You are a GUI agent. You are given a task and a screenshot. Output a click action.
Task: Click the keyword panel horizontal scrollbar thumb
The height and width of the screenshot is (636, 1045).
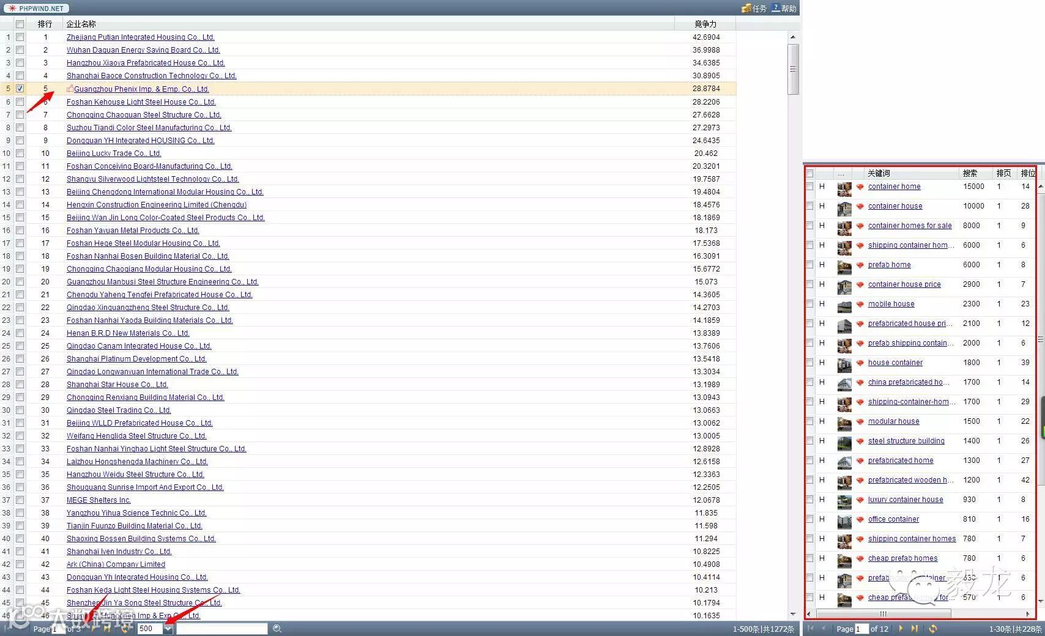882,613
